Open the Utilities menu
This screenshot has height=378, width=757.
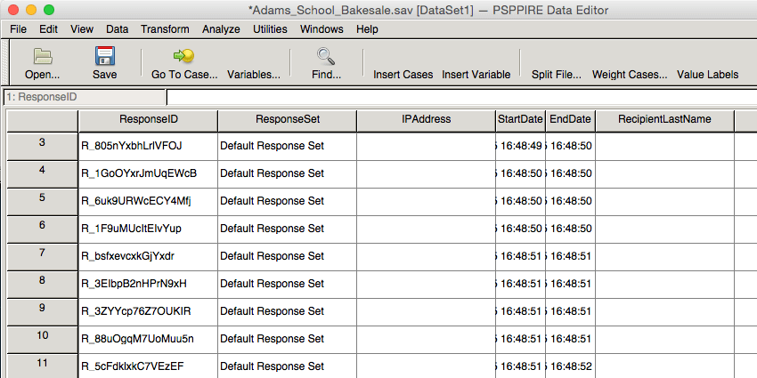click(x=270, y=29)
